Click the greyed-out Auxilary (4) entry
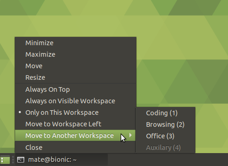228x166 pixels. click(165, 148)
